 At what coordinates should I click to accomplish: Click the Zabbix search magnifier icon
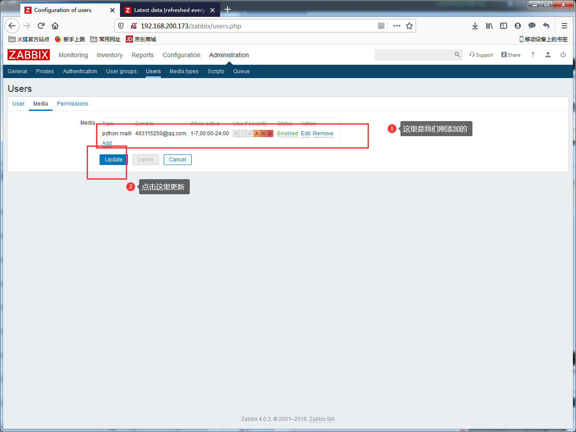(x=457, y=55)
